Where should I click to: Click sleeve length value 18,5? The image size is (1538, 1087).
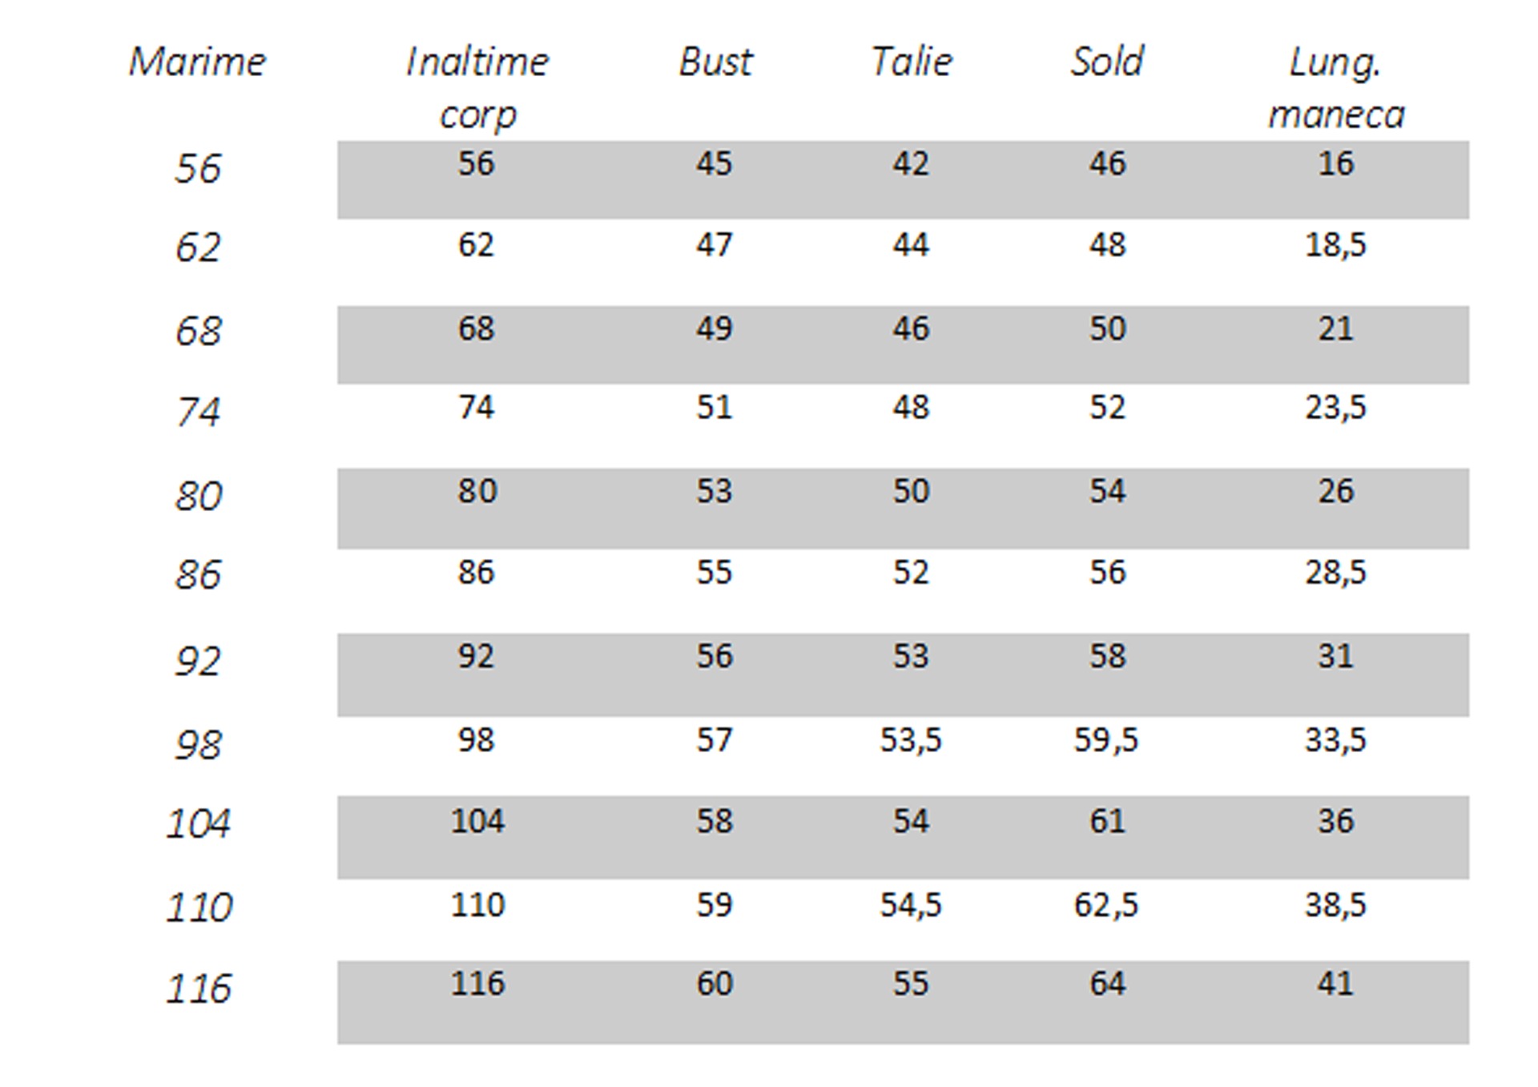1335,245
